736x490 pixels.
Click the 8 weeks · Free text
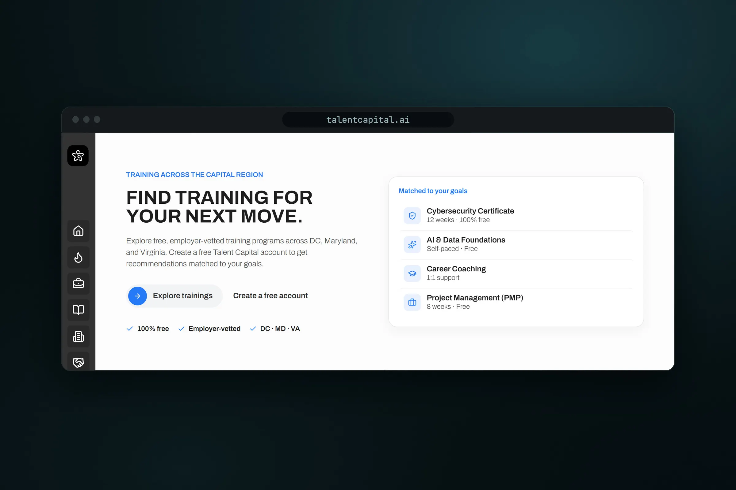coord(448,307)
